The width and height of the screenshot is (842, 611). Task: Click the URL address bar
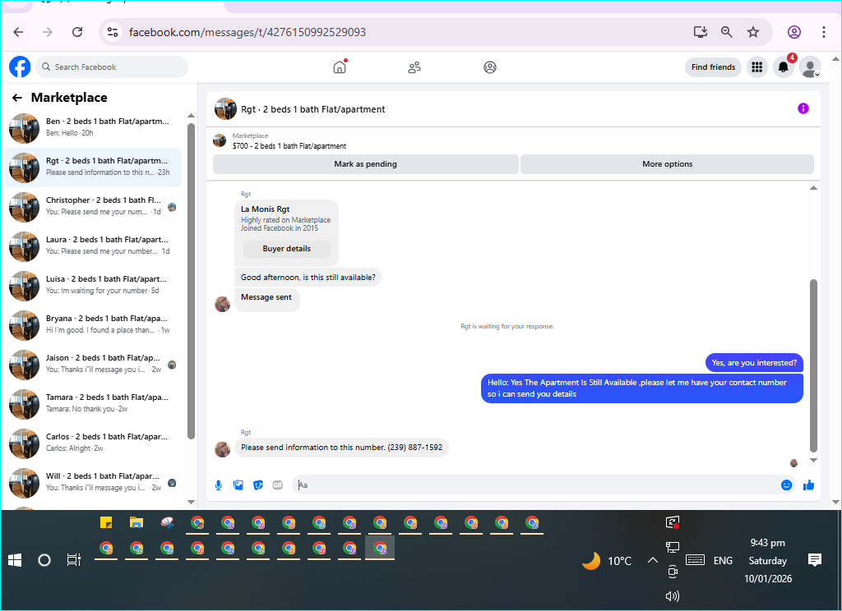pos(397,32)
